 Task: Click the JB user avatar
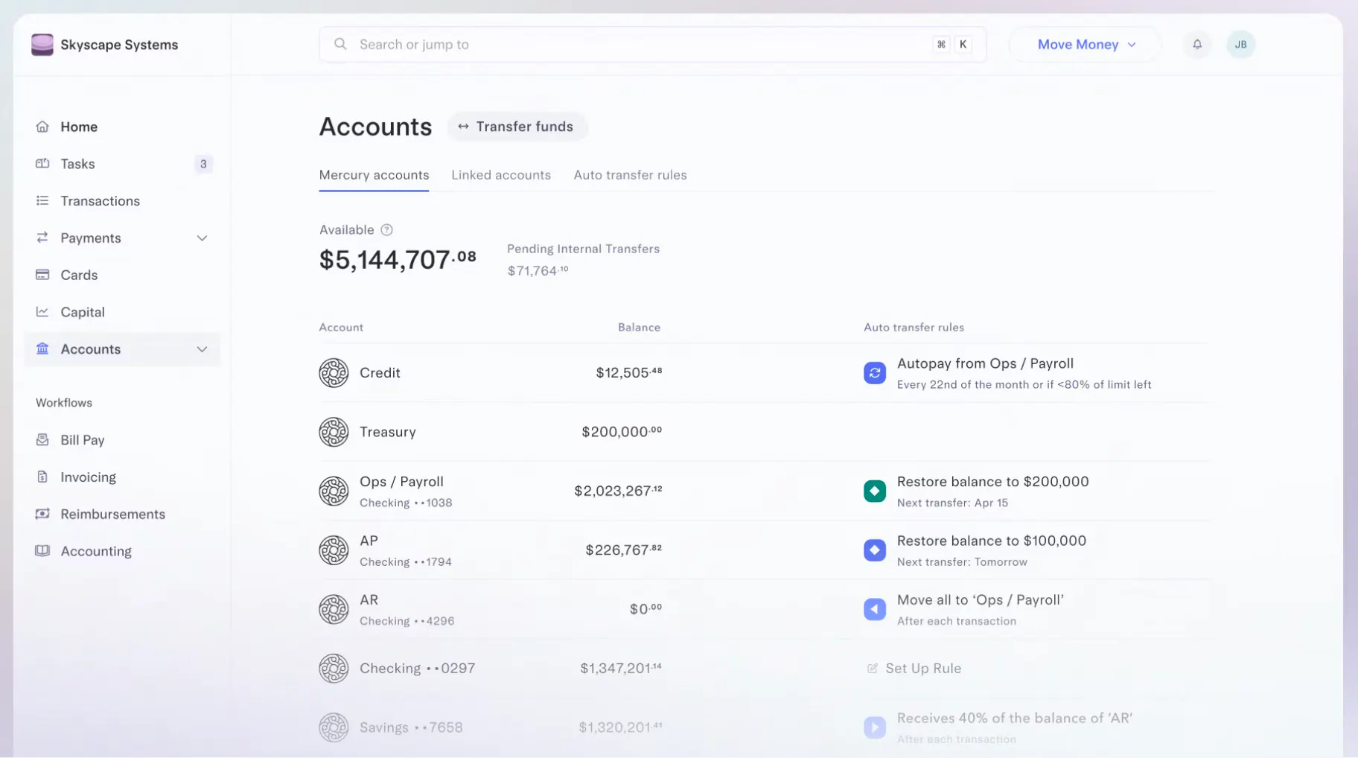(x=1240, y=45)
